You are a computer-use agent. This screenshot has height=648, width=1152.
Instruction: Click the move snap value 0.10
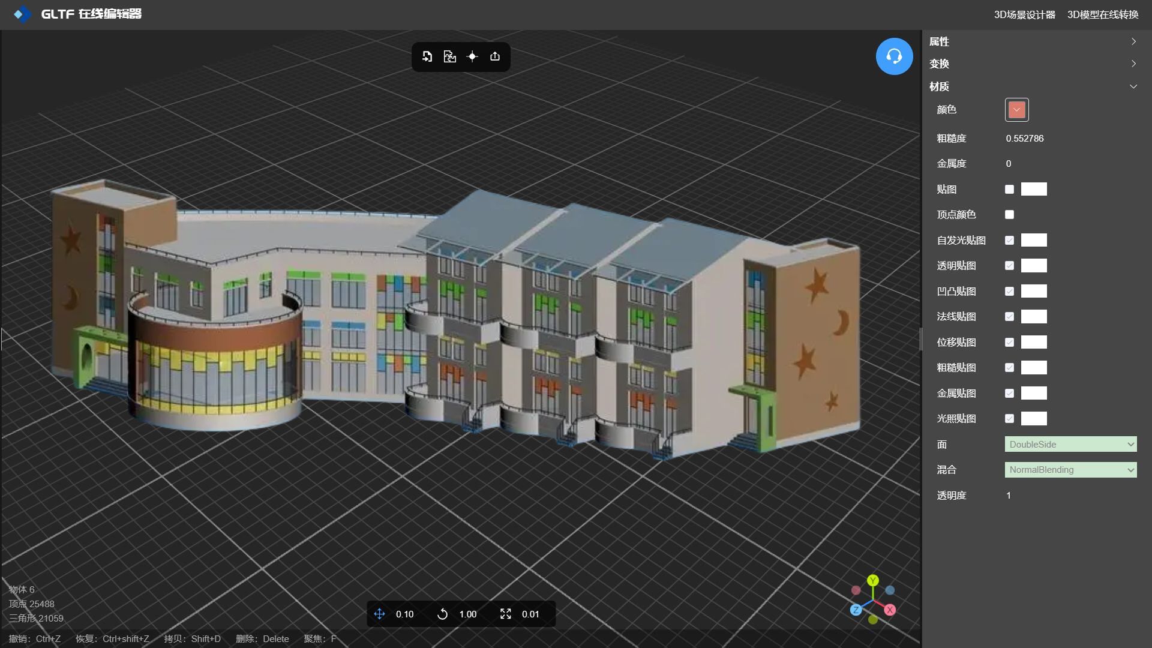tap(404, 614)
